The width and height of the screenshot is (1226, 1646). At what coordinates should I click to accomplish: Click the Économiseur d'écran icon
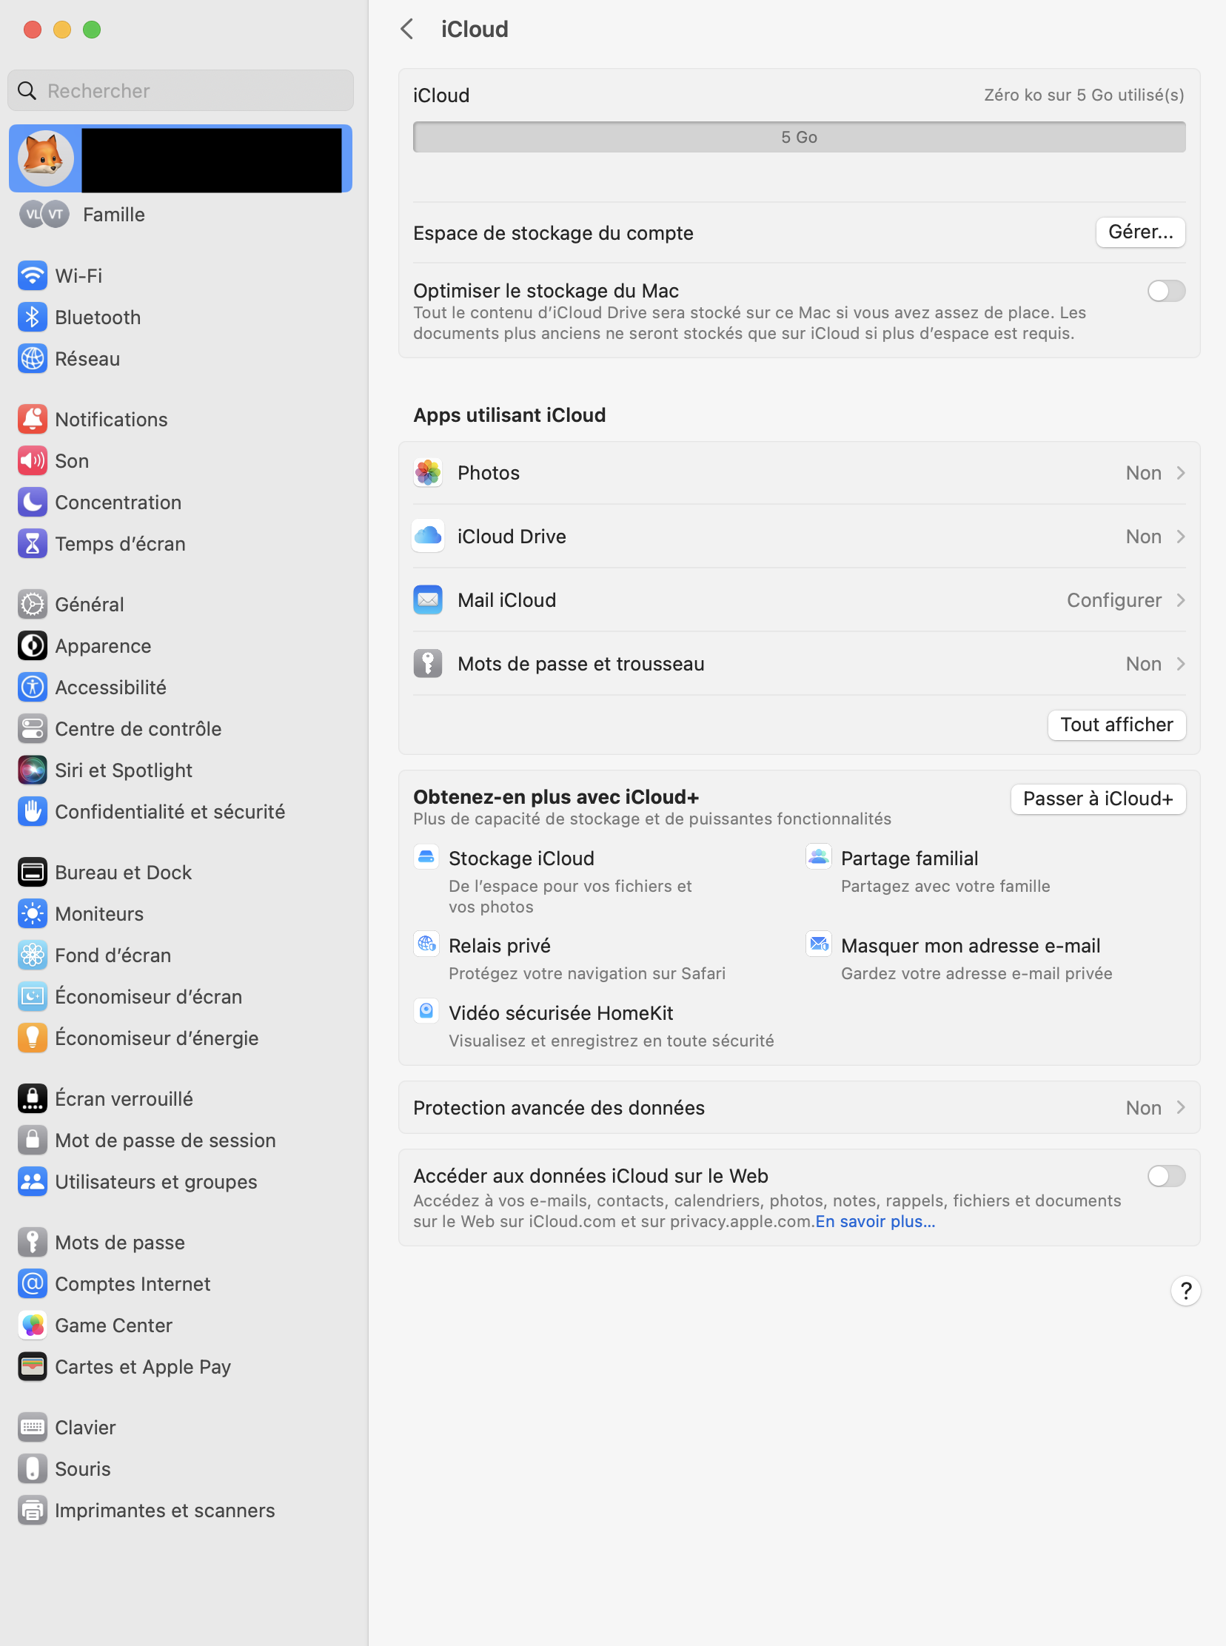[x=32, y=998]
